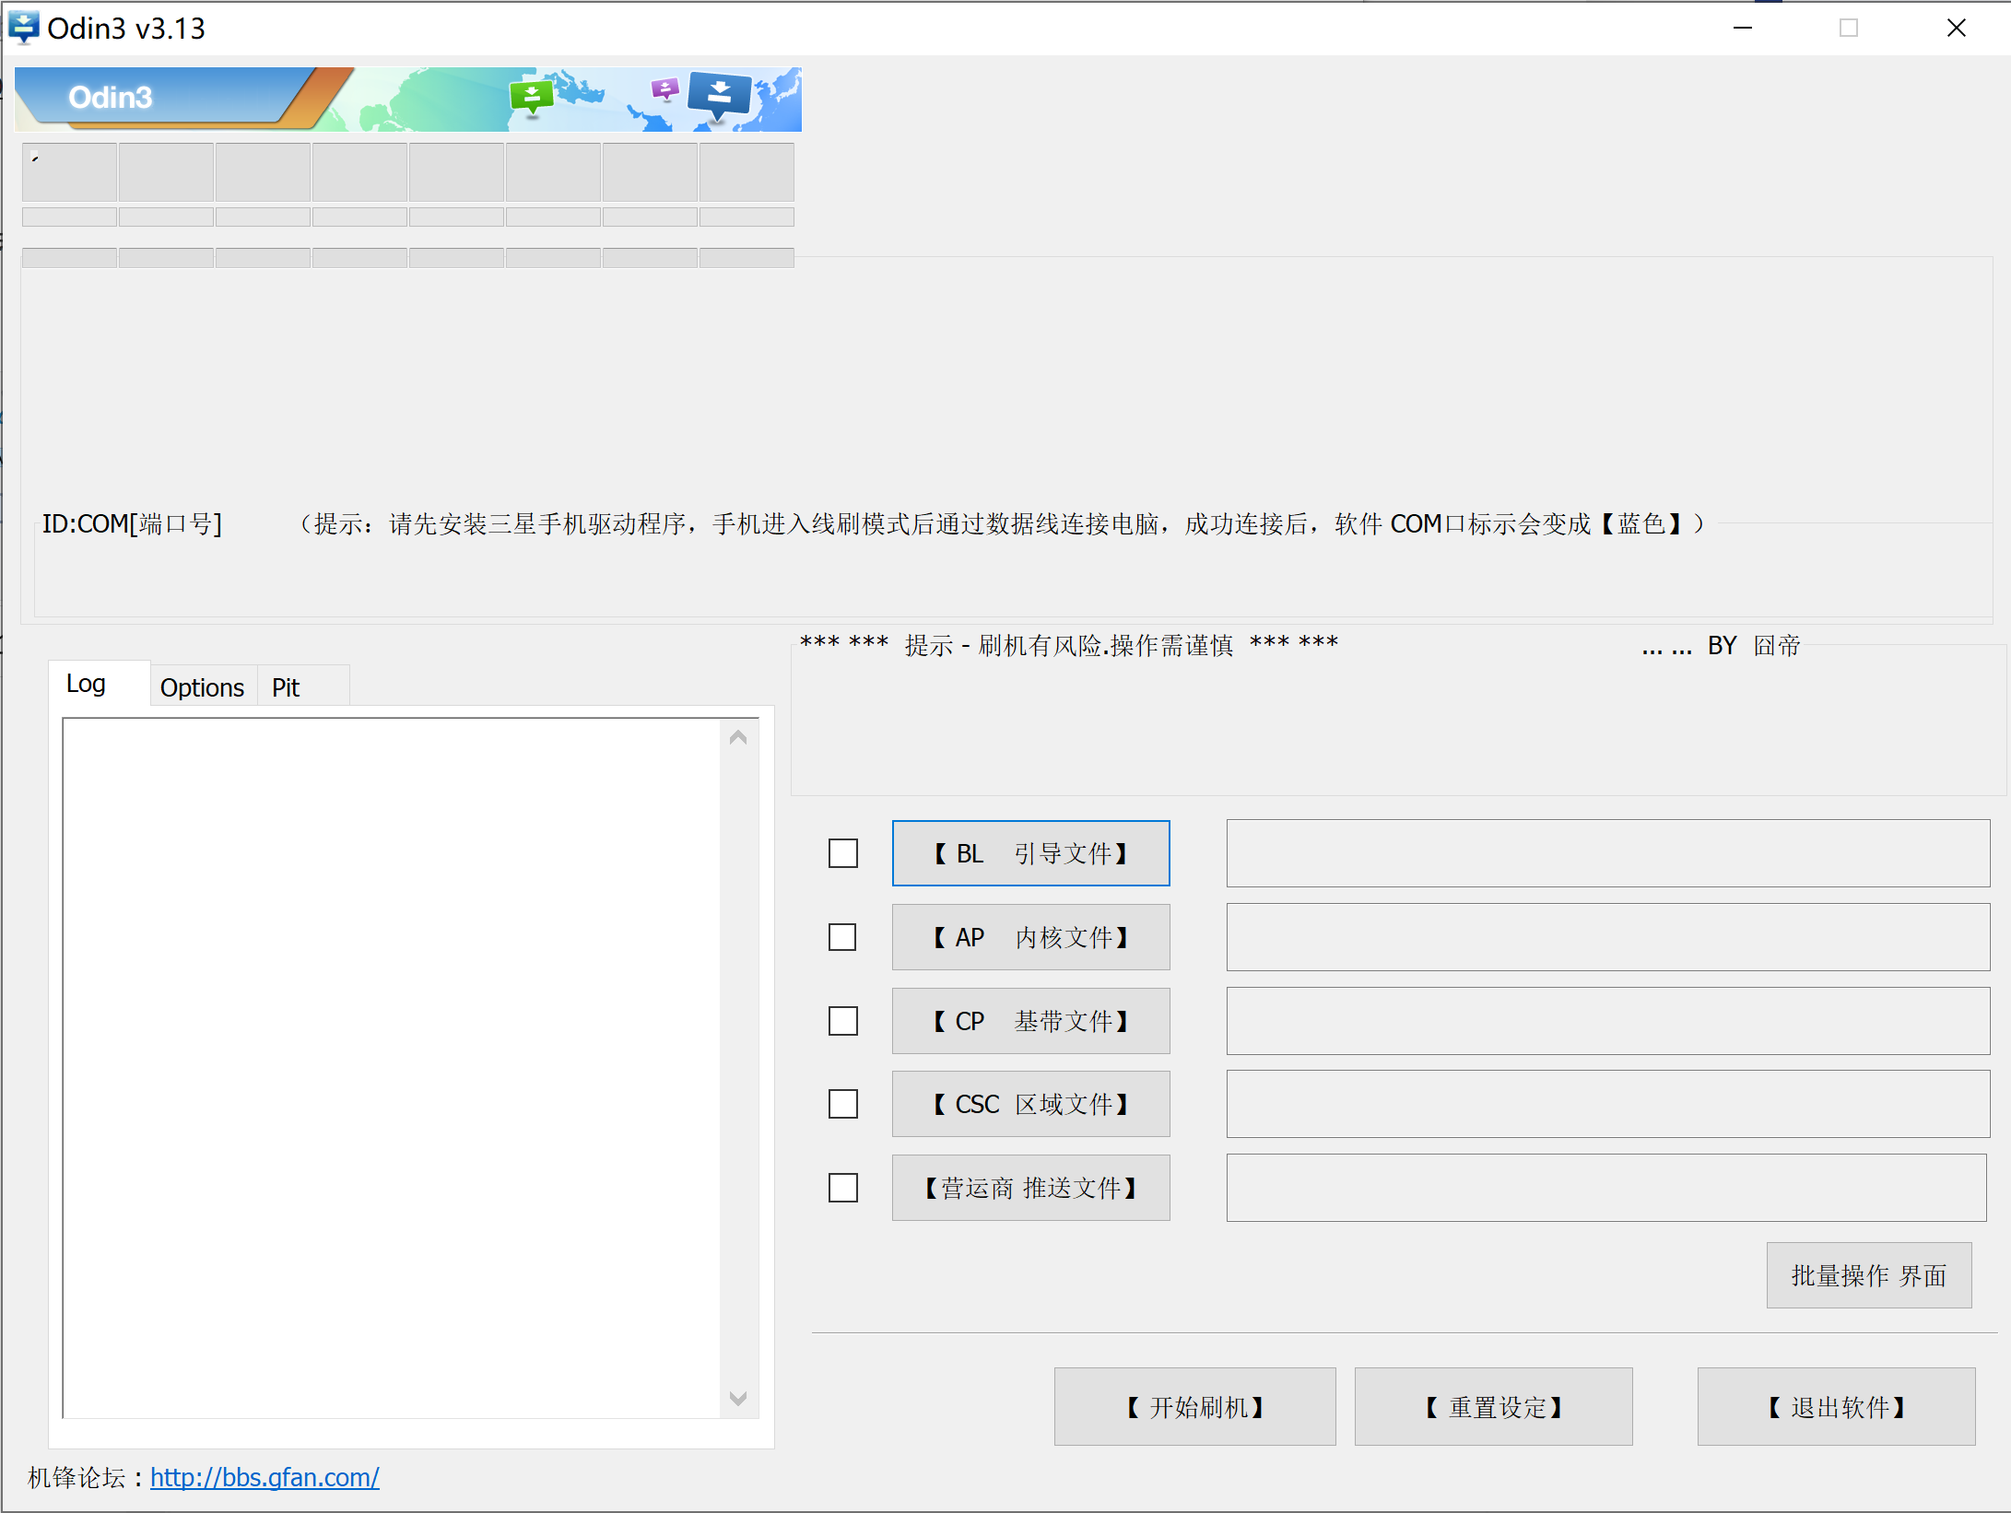Screen dimensions: 2011x1513
Task: Click the 营运商 file path field
Action: coord(1605,1188)
